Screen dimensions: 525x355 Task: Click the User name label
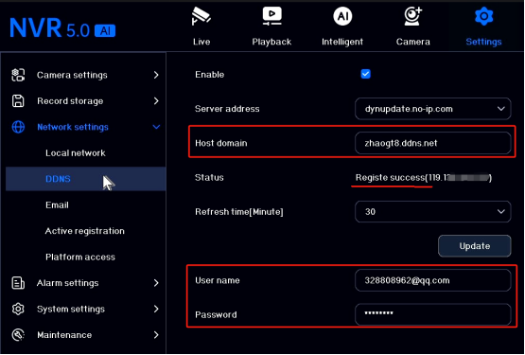tap(218, 280)
